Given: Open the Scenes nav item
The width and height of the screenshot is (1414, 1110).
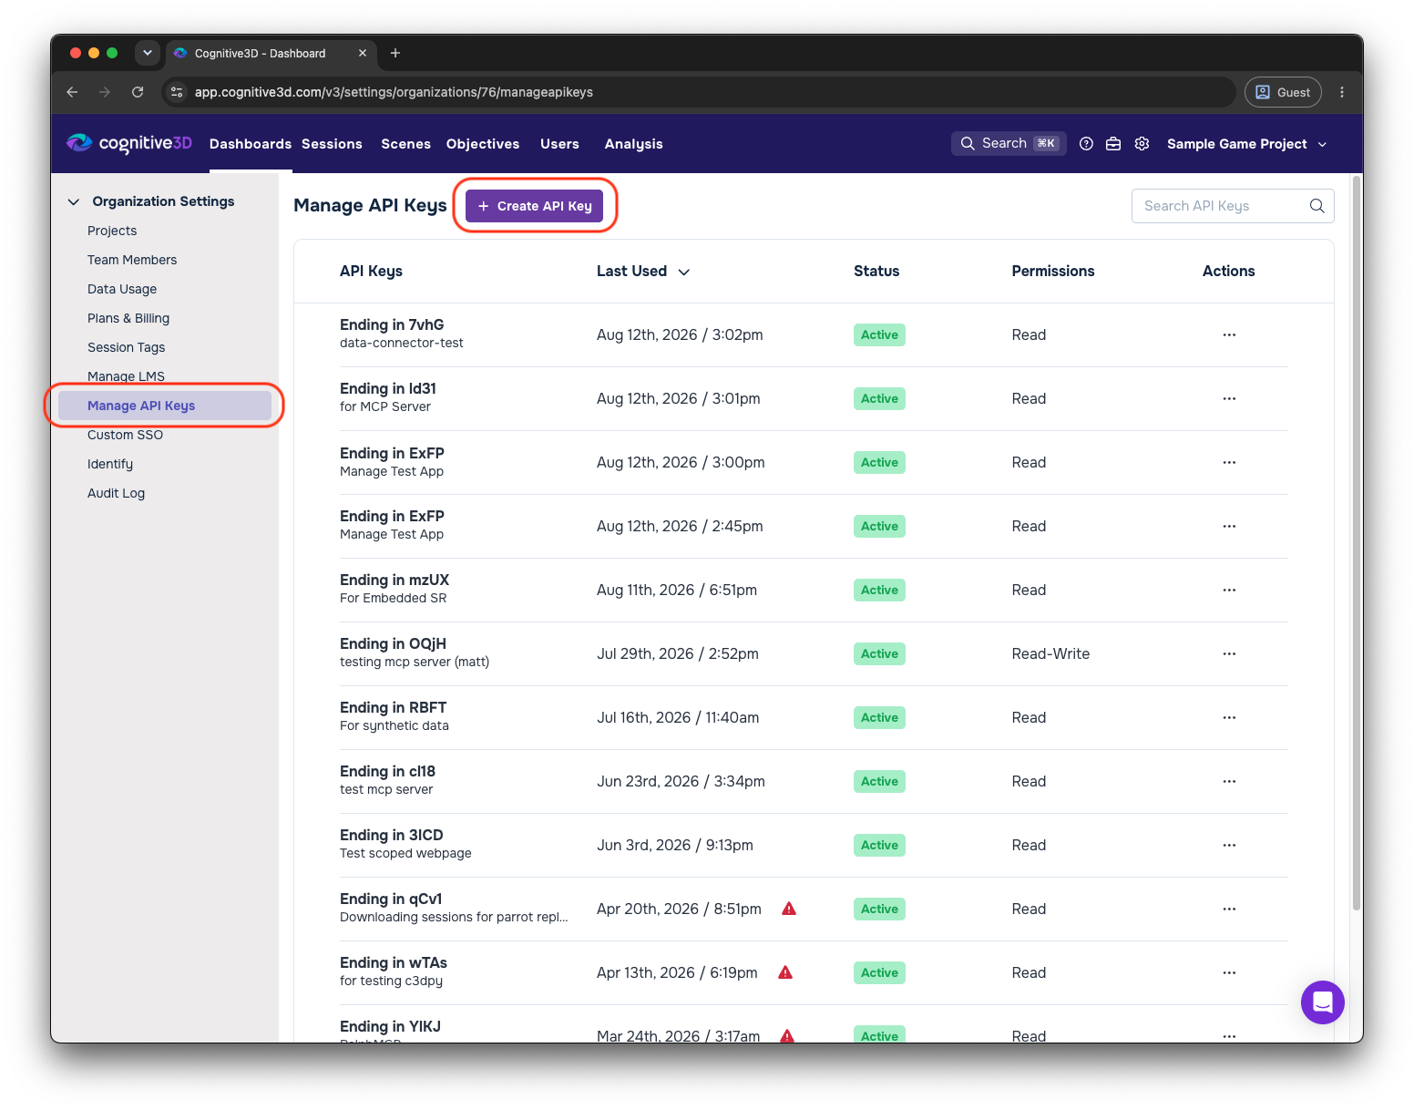Looking at the screenshot, I should [405, 144].
